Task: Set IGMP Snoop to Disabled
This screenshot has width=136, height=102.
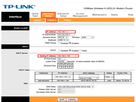Action: (x=59, y=43)
